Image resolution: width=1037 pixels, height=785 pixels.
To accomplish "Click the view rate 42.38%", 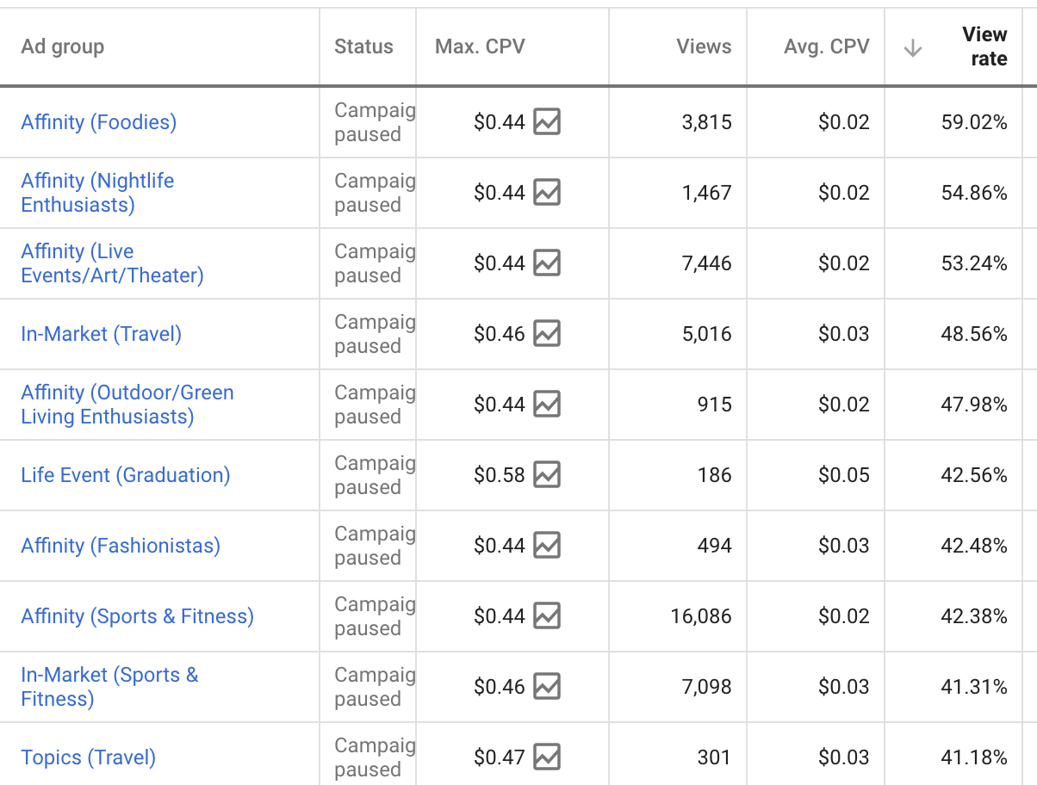I will [x=974, y=616].
